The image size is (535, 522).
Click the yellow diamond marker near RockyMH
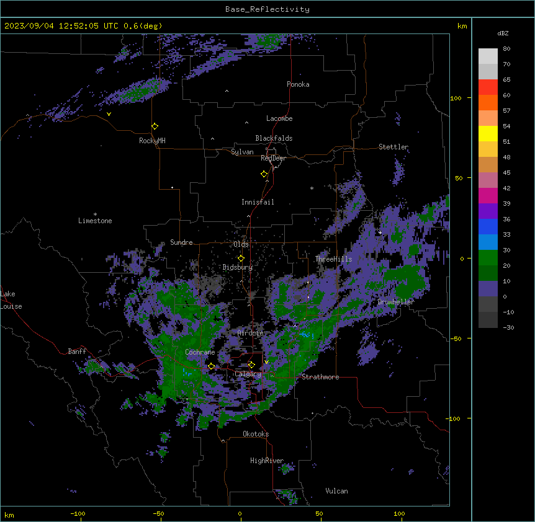(155, 126)
